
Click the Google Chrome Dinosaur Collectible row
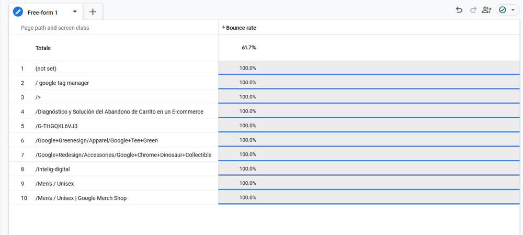(x=123, y=155)
